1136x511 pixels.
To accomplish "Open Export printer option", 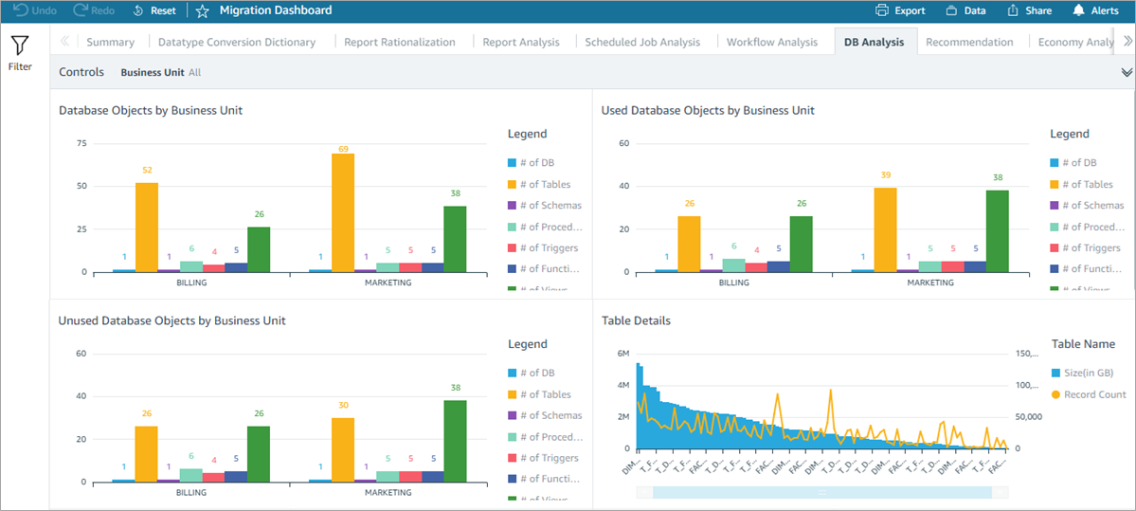I will pos(900,10).
